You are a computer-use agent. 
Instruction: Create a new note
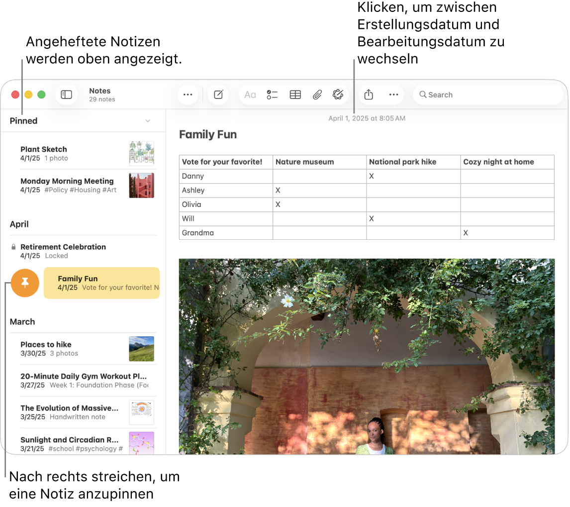click(x=218, y=95)
